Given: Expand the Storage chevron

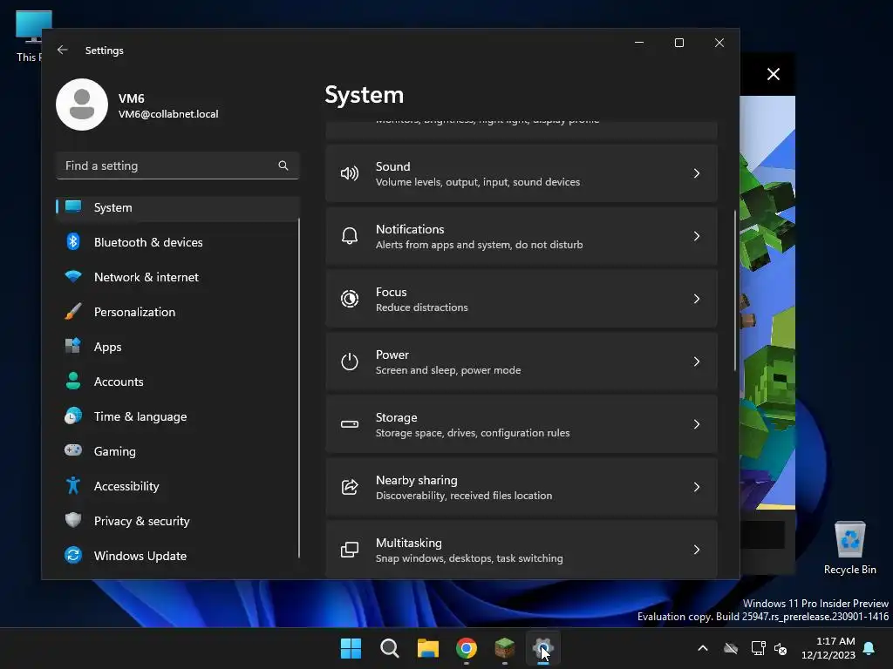Looking at the screenshot, I should [697, 424].
